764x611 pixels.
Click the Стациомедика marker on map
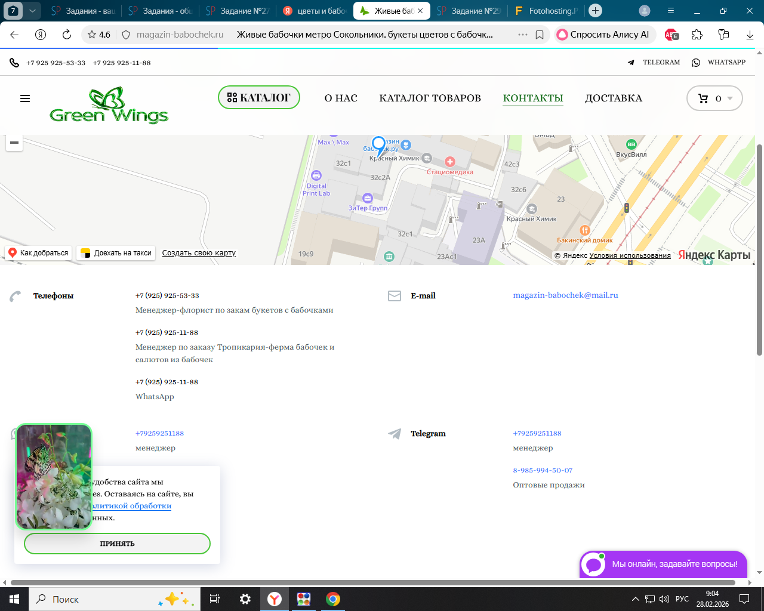pyautogui.click(x=450, y=162)
